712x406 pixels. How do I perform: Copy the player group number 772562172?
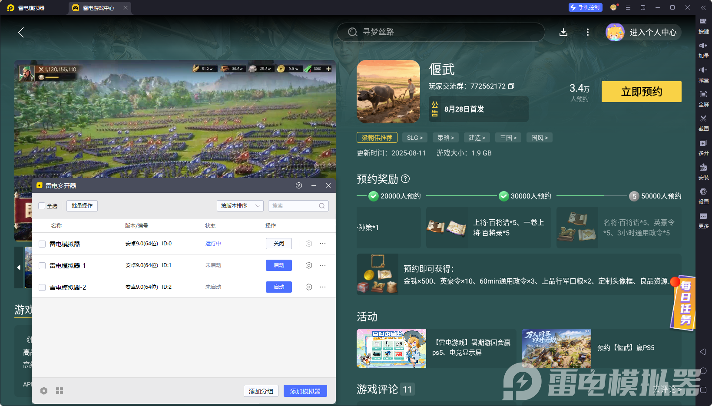(511, 86)
